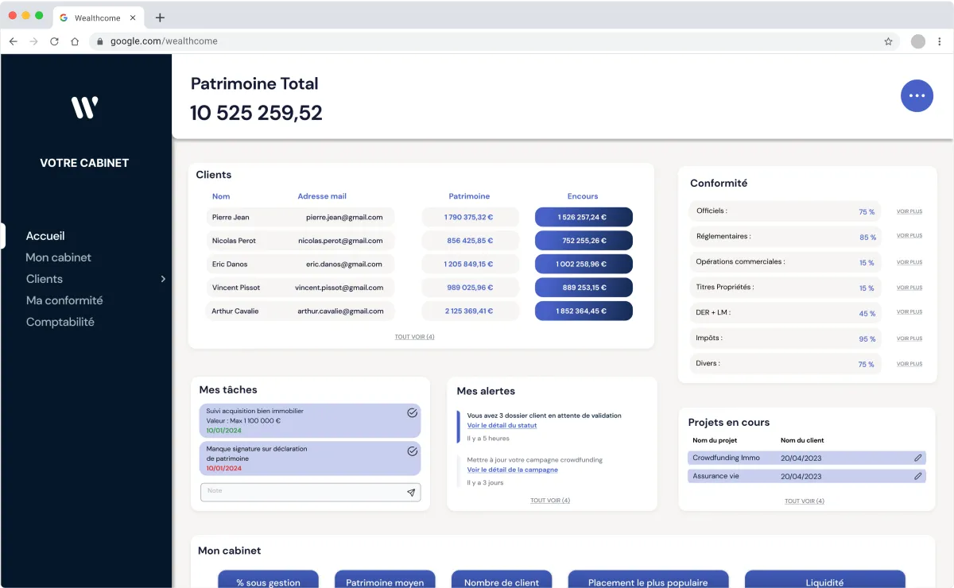Open Ma conformité in the sidebar

point(64,300)
